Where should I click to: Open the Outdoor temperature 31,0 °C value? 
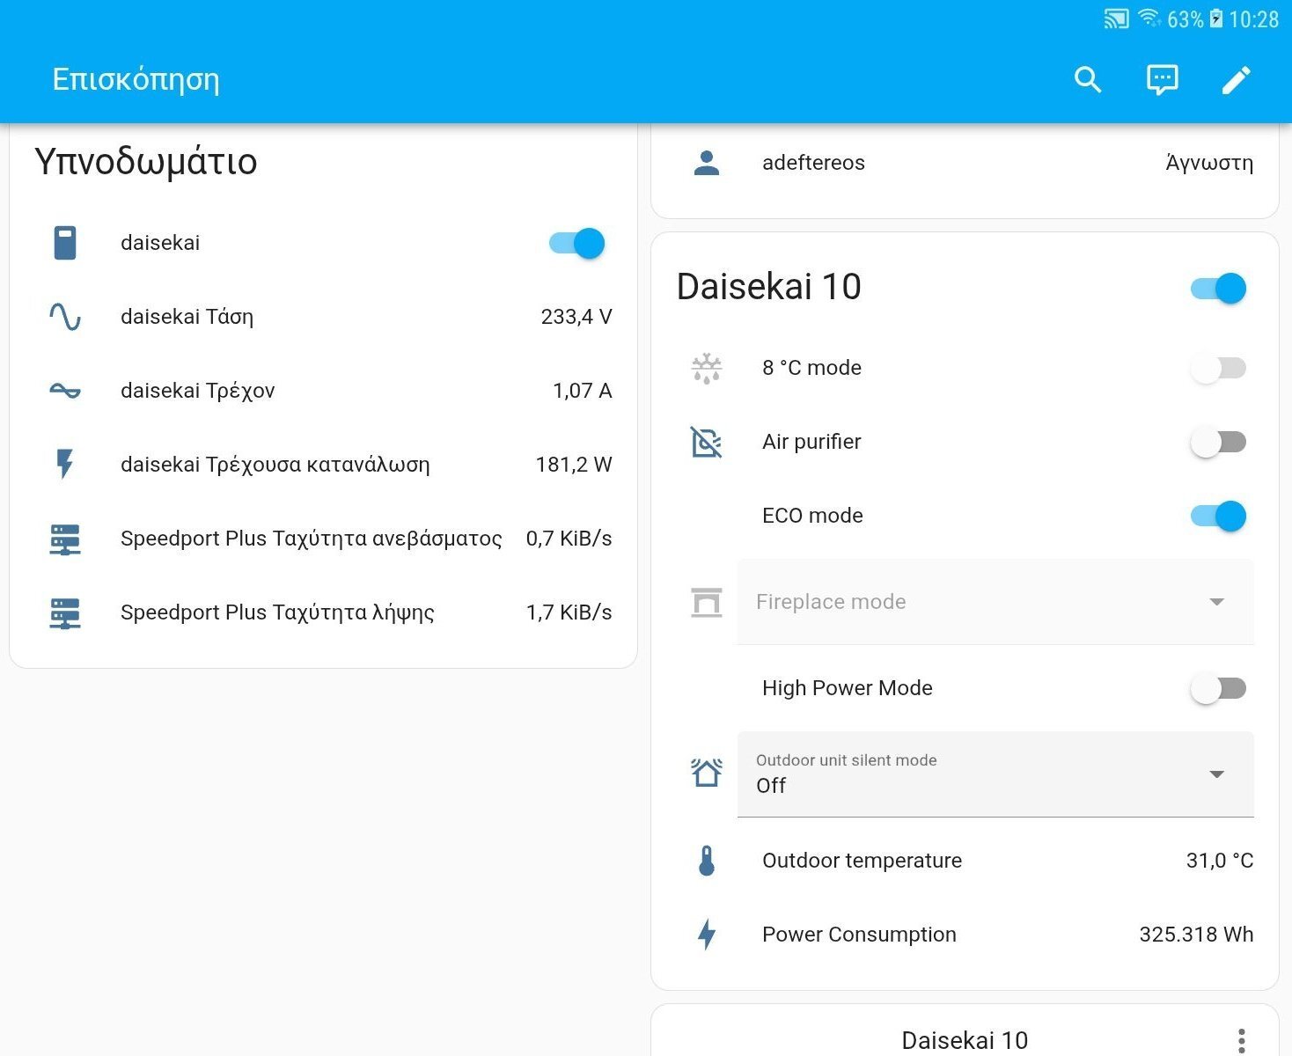coord(1220,861)
